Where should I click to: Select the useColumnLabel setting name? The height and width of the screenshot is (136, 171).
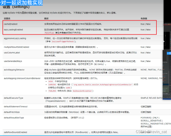tap(12, 53)
